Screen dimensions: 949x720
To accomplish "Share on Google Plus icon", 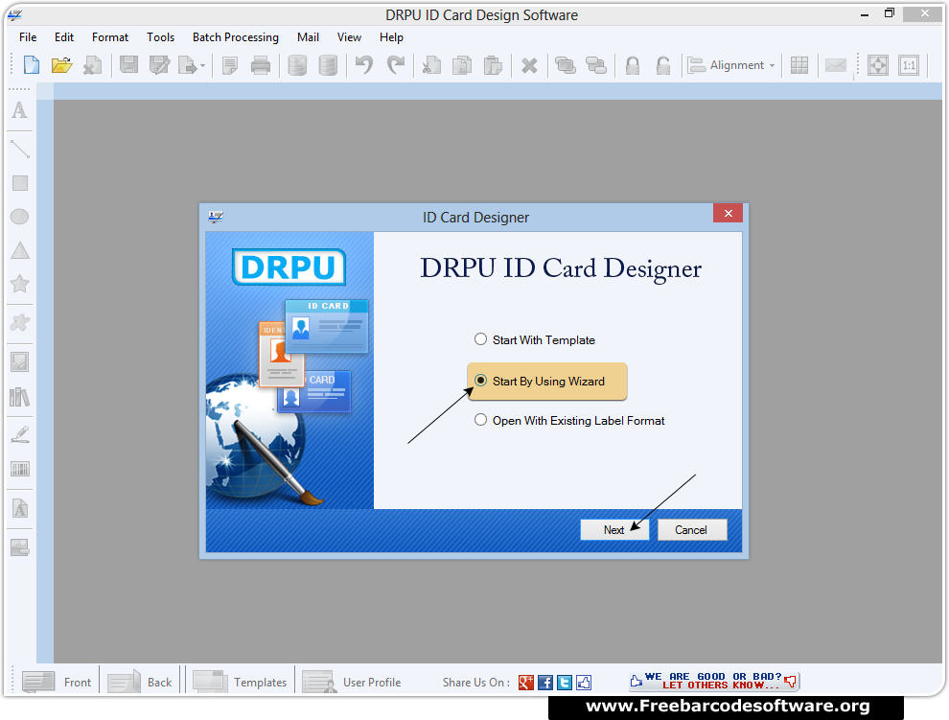I will 526,683.
